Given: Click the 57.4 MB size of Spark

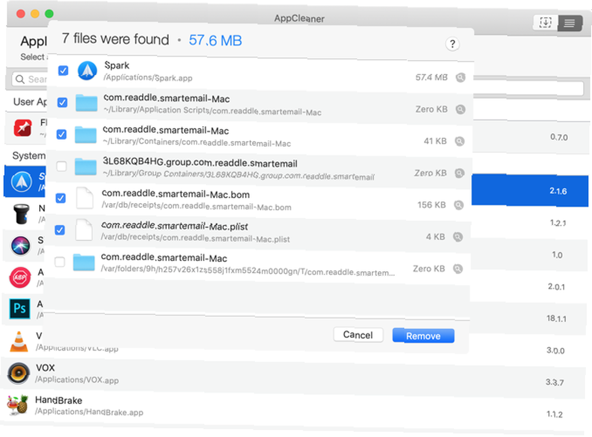Looking at the screenshot, I should coord(432,78).
